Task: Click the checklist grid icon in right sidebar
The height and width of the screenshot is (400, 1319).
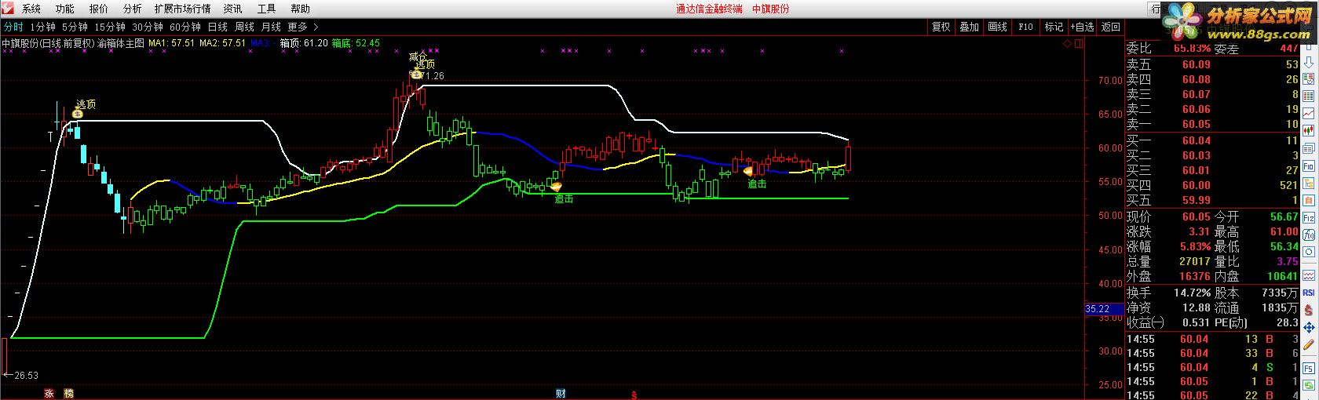Action: point(1309,79)
